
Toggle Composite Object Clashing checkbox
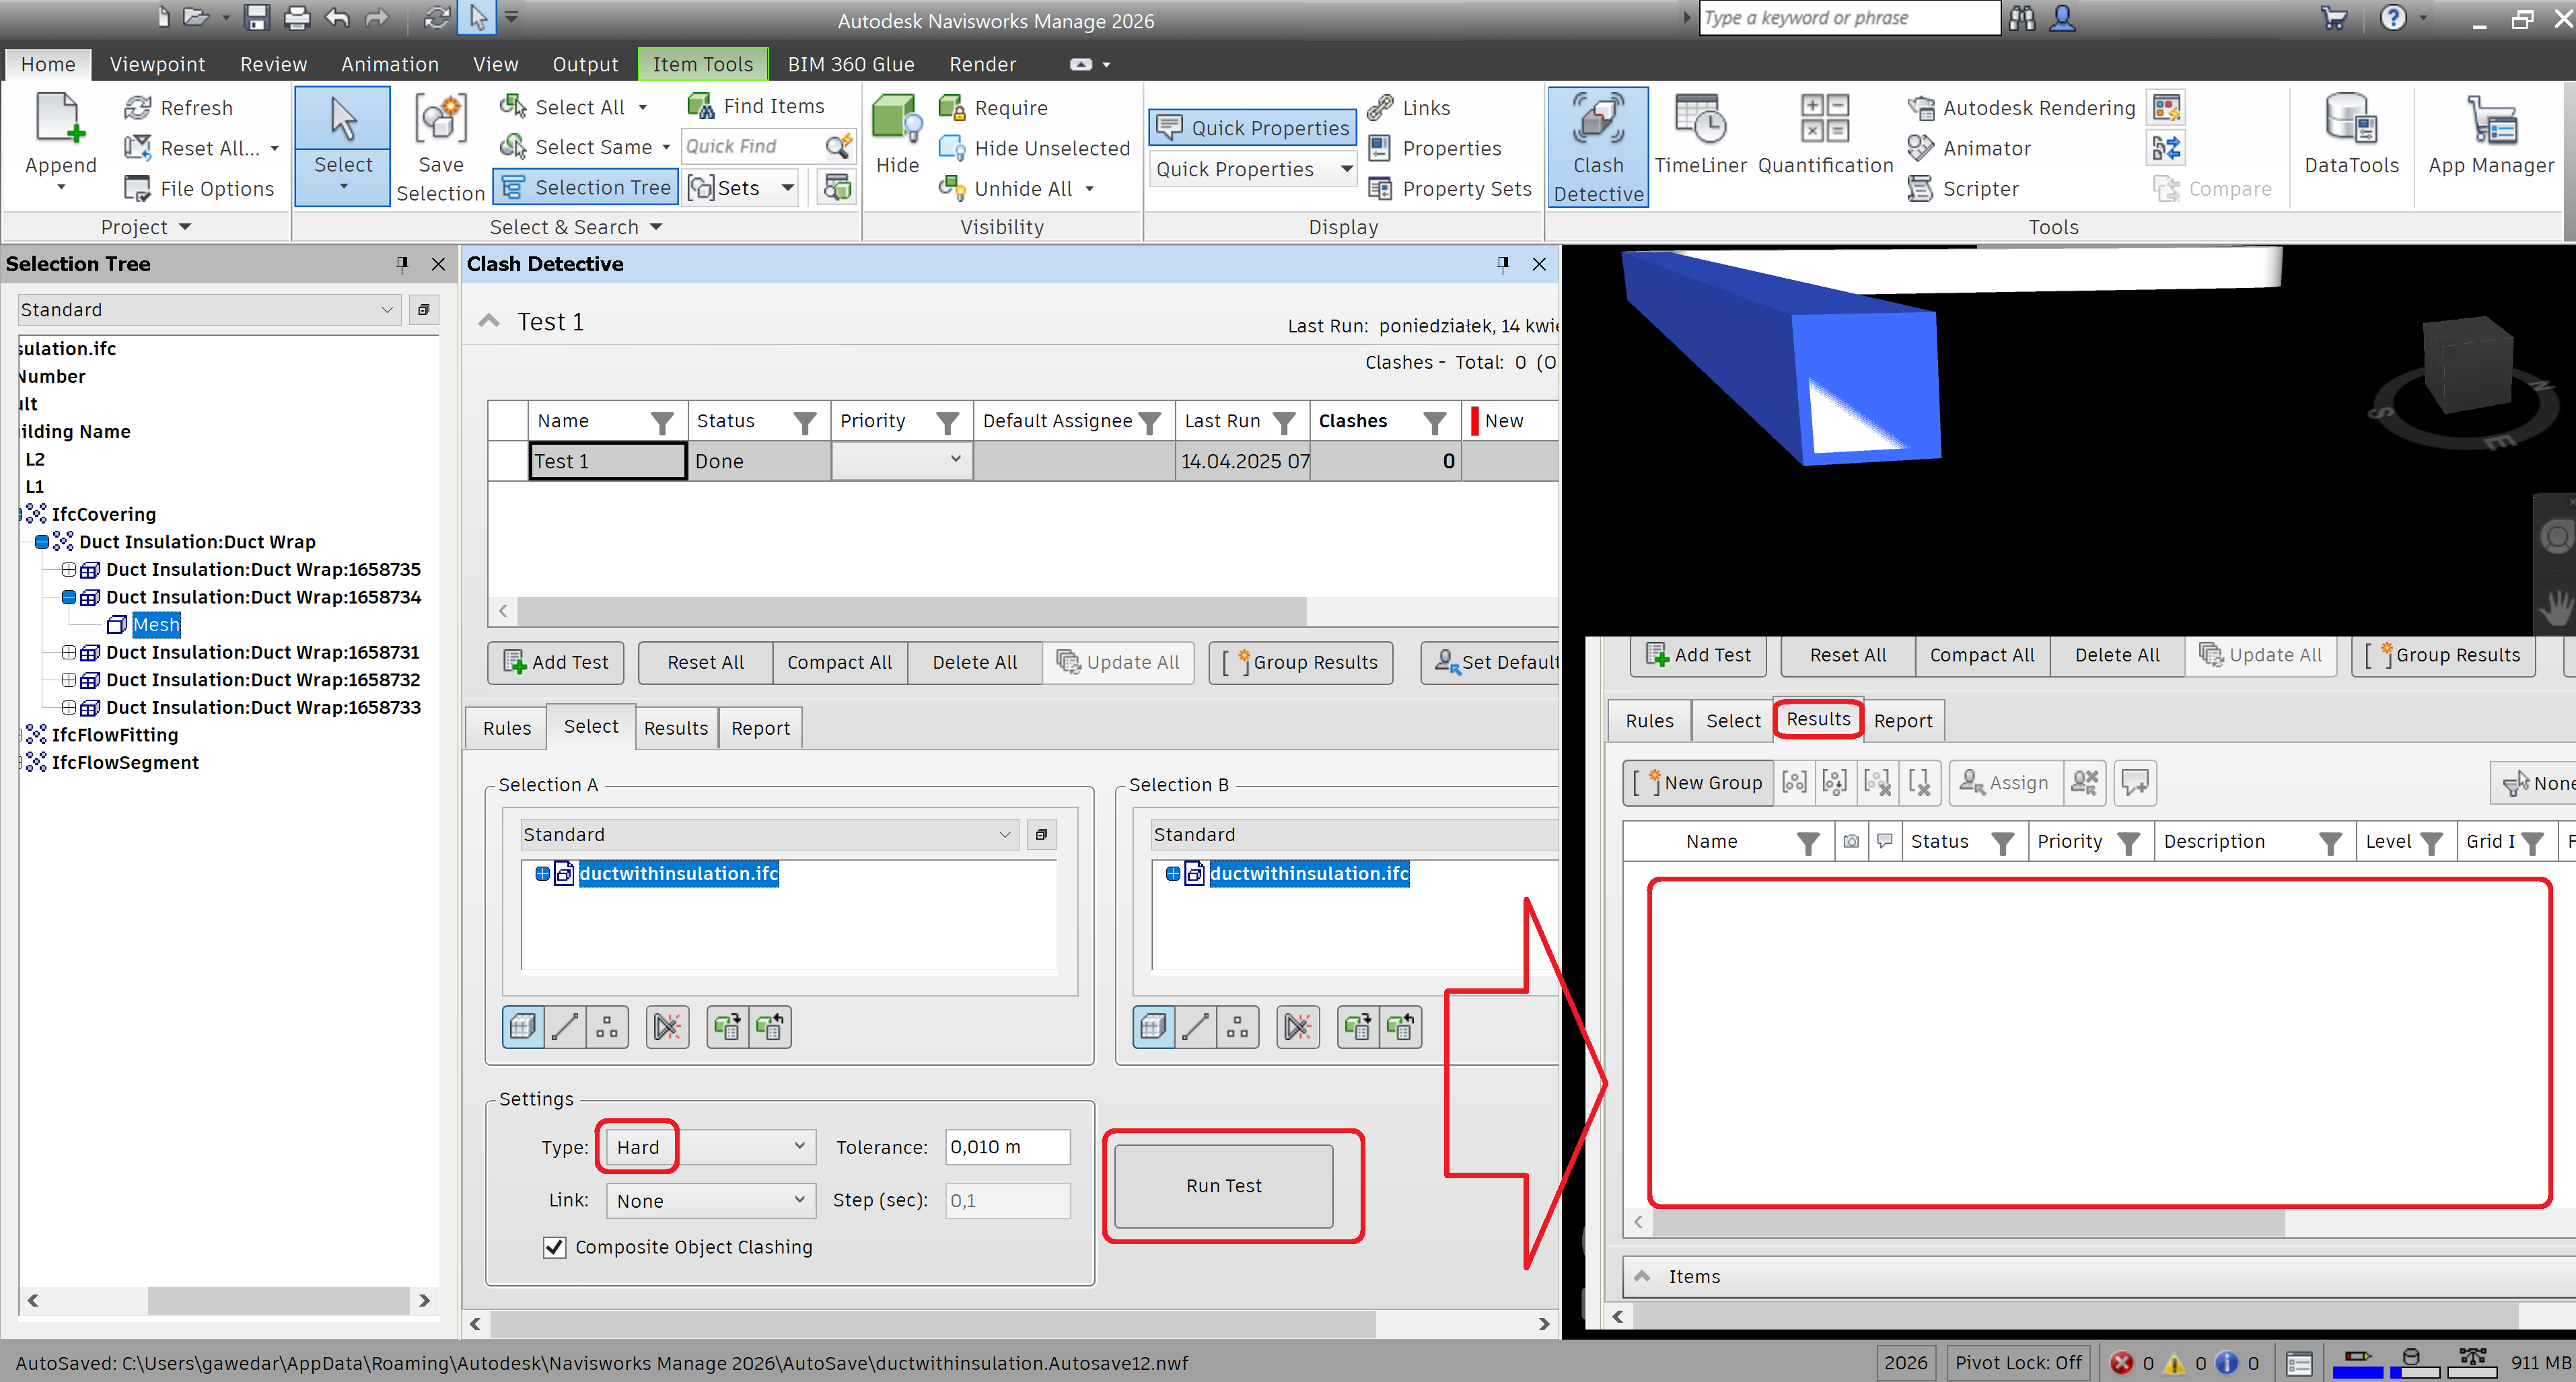[x=554, y=1247]
